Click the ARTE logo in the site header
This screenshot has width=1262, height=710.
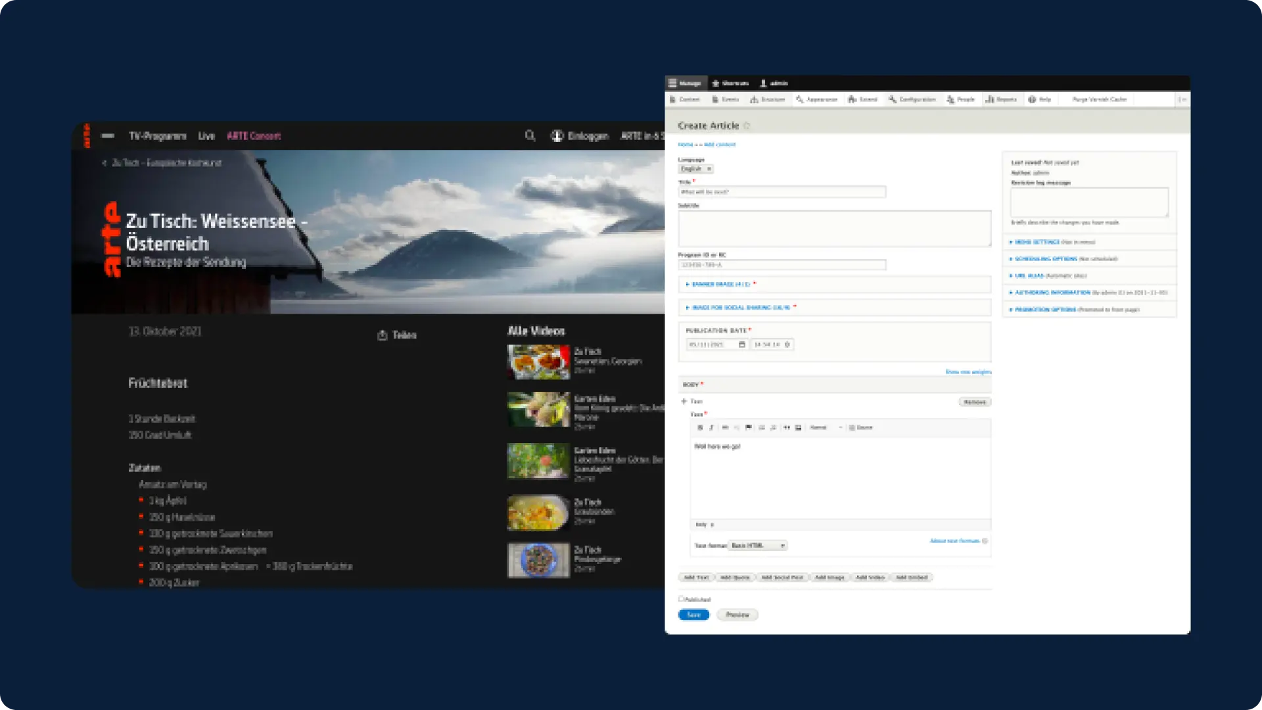coord(87,136)
